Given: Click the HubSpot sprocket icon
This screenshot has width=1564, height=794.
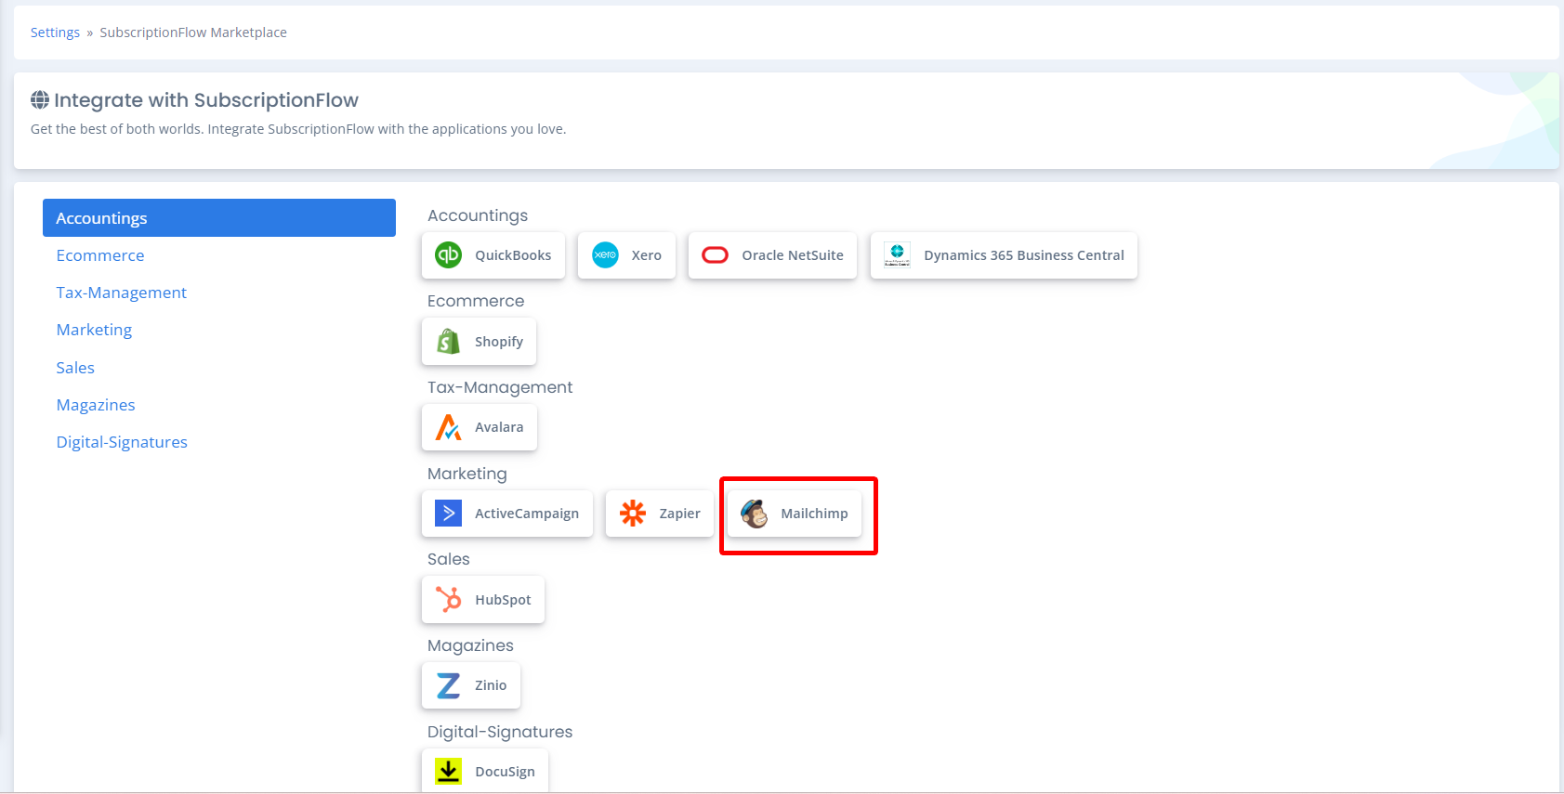Looking at the screenshot, I should [x=449, y=599].
